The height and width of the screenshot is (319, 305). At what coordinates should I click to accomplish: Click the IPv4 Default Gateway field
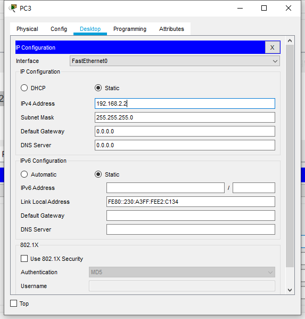pos(185,131)
